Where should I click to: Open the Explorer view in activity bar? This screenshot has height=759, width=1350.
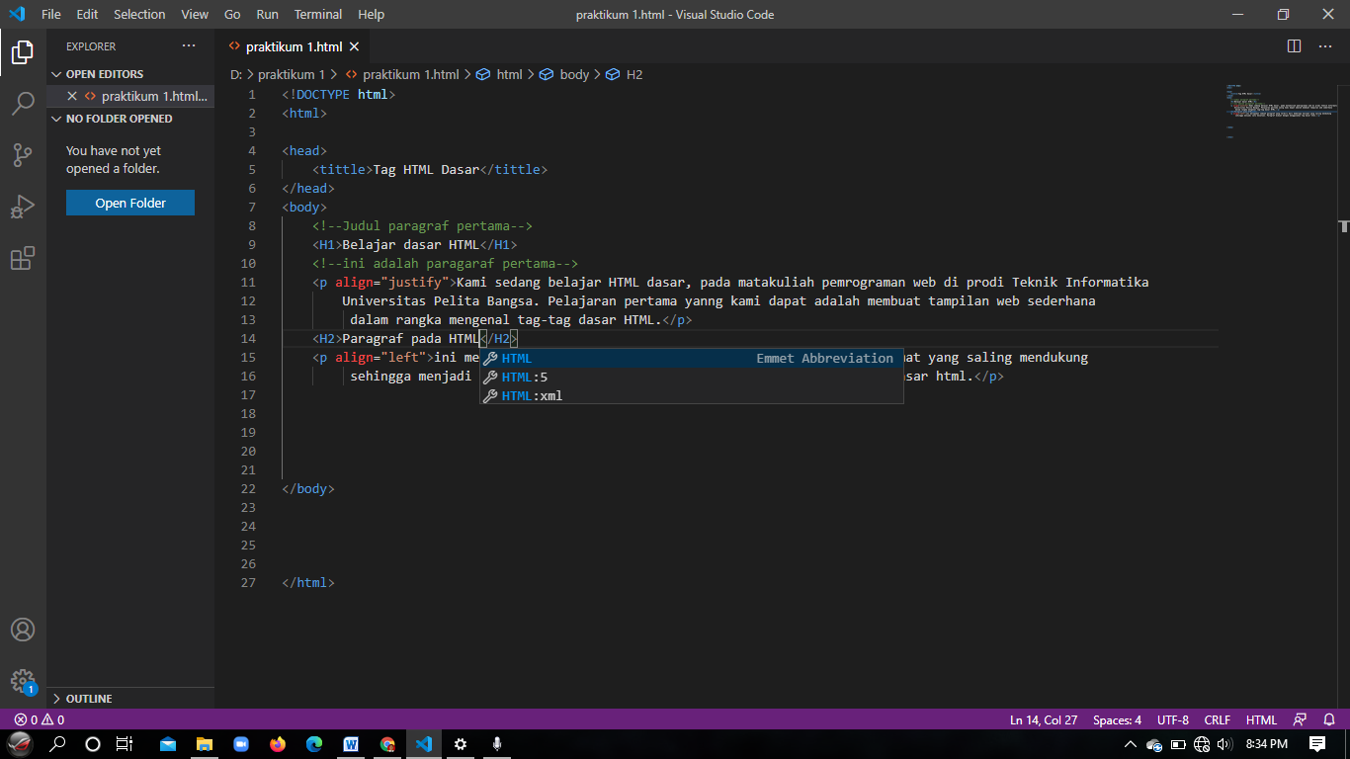[23, 52]
